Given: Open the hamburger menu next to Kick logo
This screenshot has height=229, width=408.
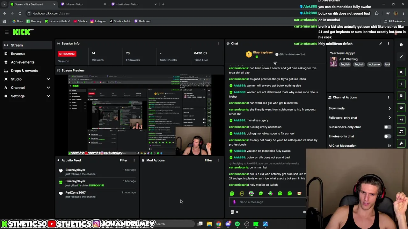Looking at the screenshot, I should [7, 32].
